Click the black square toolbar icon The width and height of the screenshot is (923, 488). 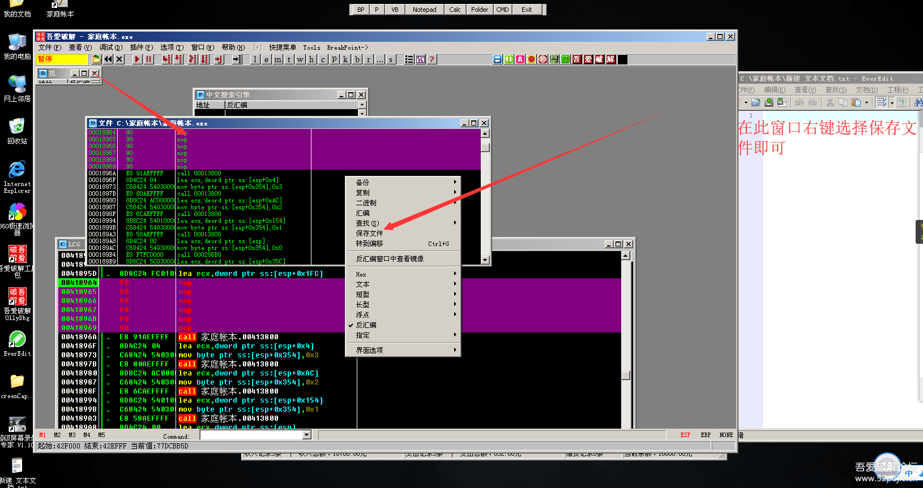pos(622,59)
